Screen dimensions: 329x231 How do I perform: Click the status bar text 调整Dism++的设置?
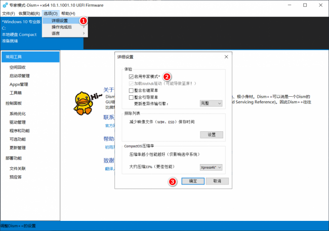18,226
